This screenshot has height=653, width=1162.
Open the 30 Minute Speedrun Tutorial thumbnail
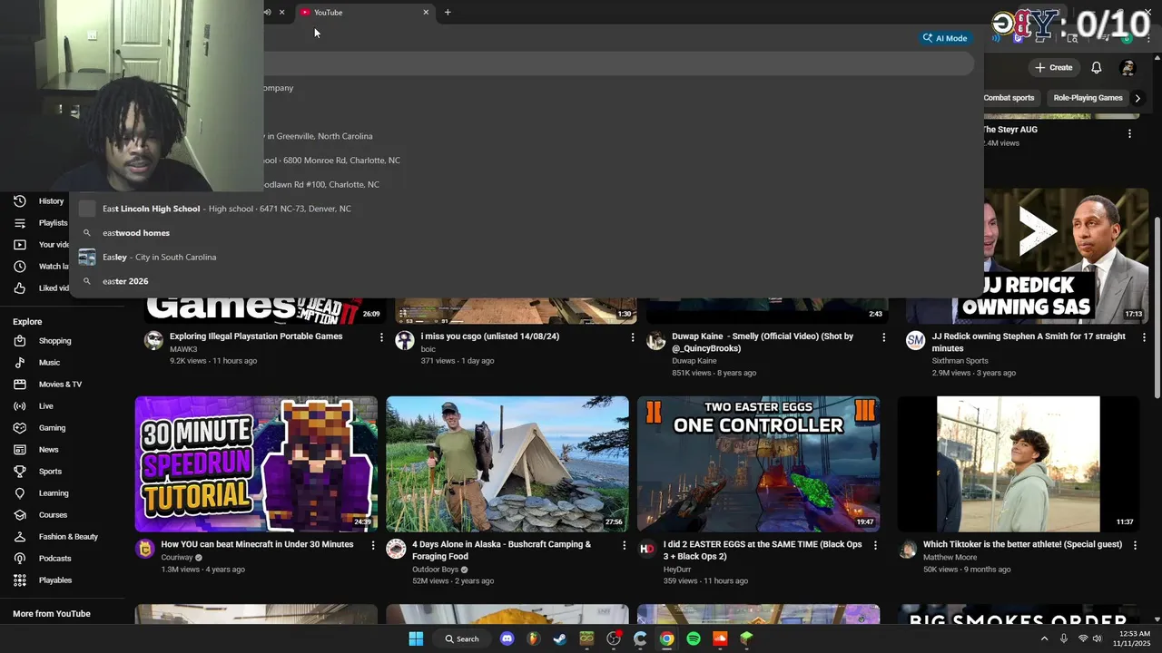[256, 463]
